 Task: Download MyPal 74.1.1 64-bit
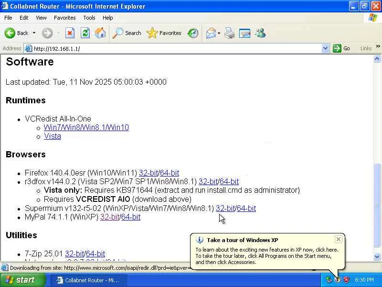(x=131, y=217)
